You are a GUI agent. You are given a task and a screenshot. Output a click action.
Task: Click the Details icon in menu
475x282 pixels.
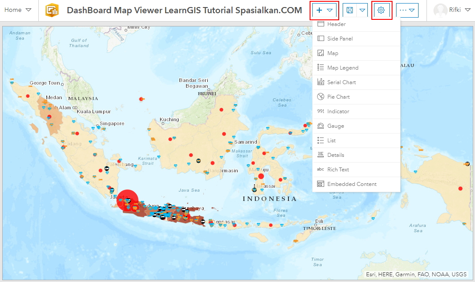[321, 155]
